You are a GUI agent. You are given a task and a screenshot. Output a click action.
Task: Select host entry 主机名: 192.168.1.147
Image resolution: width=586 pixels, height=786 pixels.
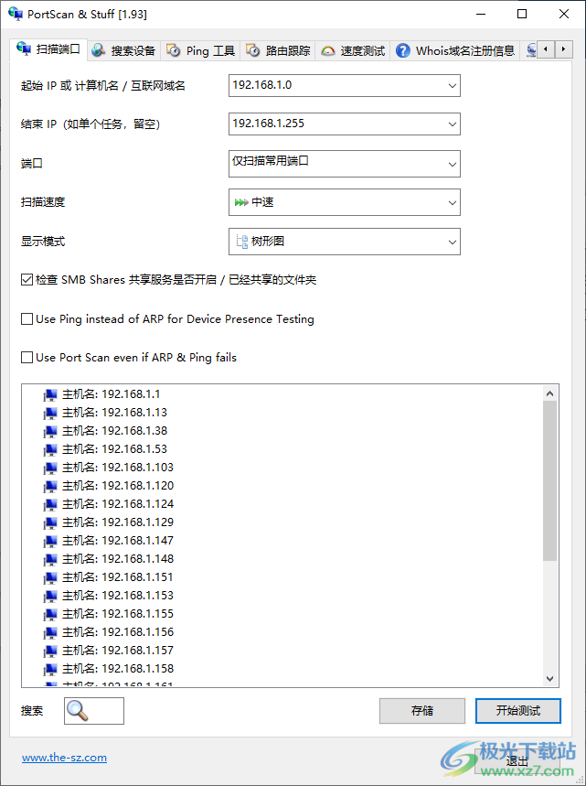pyautogui.click(x=118, y=541)
